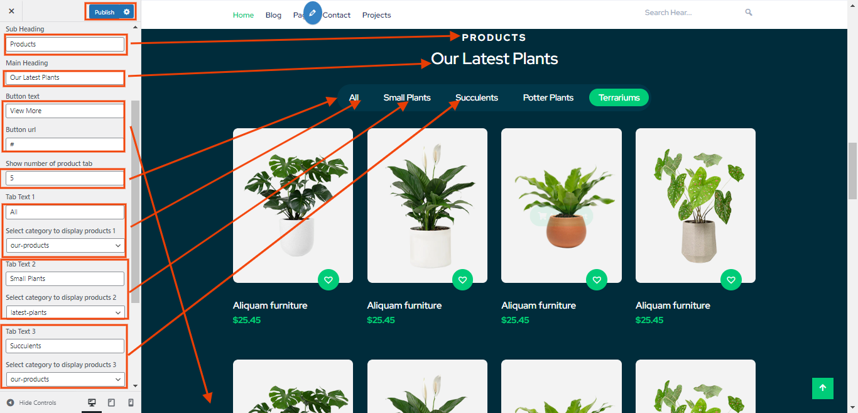Open the Projects menu item

(376, 15)
